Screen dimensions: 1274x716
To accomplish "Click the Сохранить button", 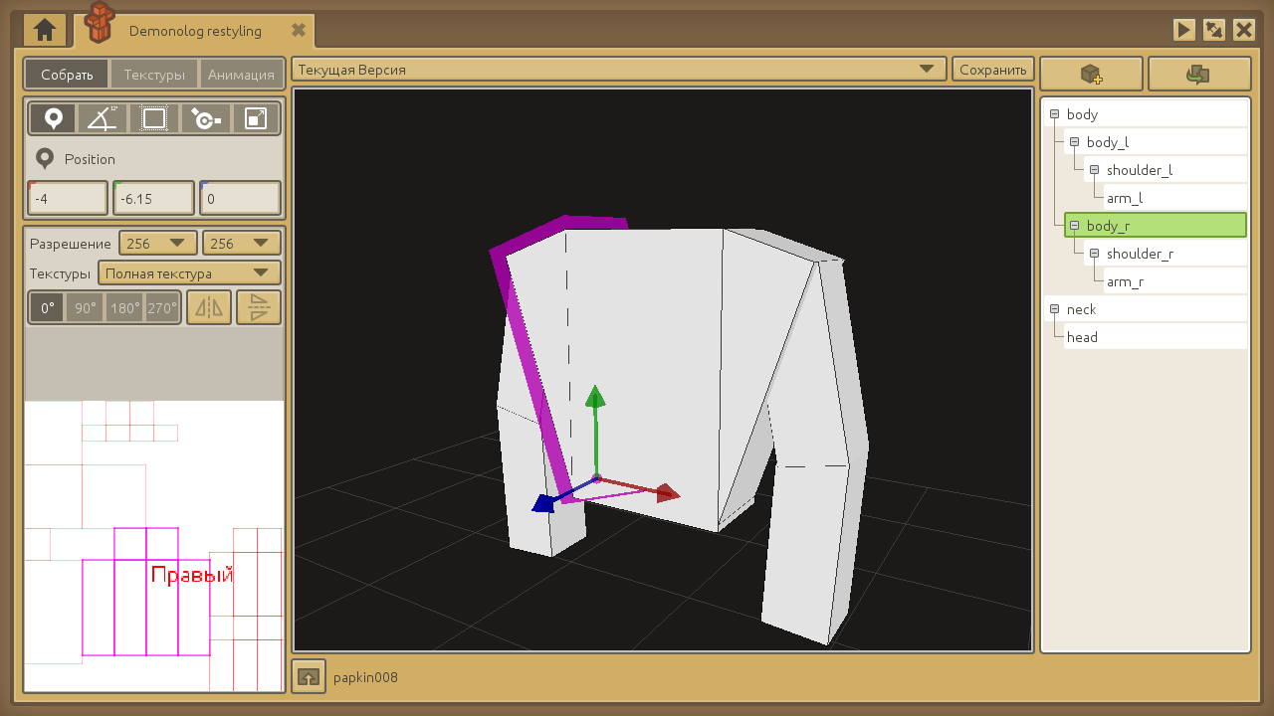I will [992, 70].
